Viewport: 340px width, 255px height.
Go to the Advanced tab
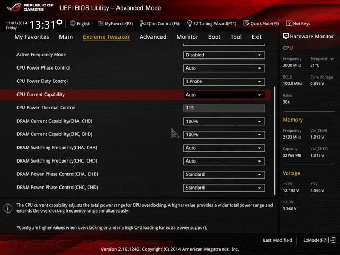[x=153, y=37]
